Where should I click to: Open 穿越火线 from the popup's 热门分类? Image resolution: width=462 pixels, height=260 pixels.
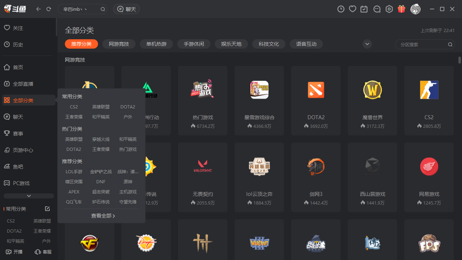(x=101, y=139)
